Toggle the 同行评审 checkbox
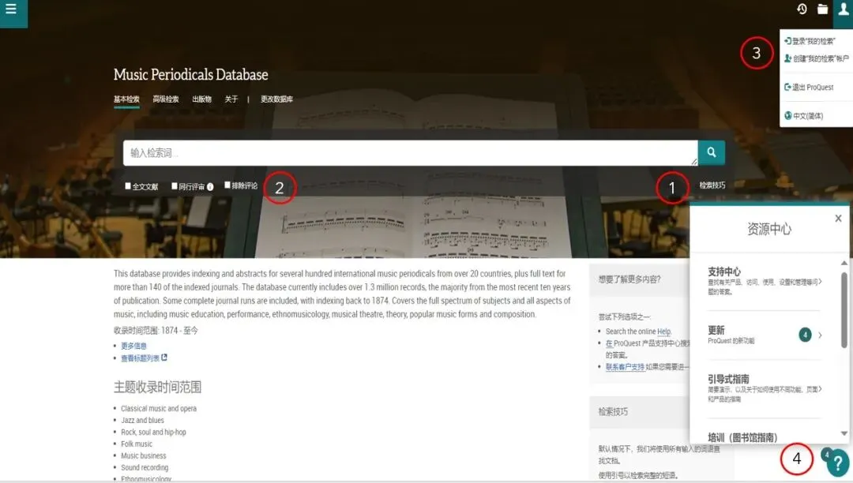 click(x=175, y=185)
